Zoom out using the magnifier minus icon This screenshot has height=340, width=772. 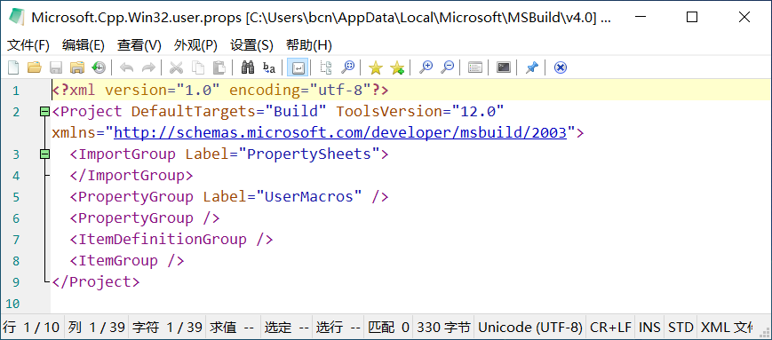447,67
